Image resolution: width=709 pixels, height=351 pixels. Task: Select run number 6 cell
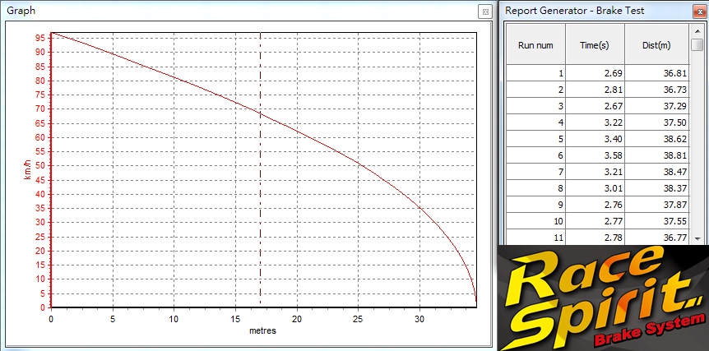point(535,155)
